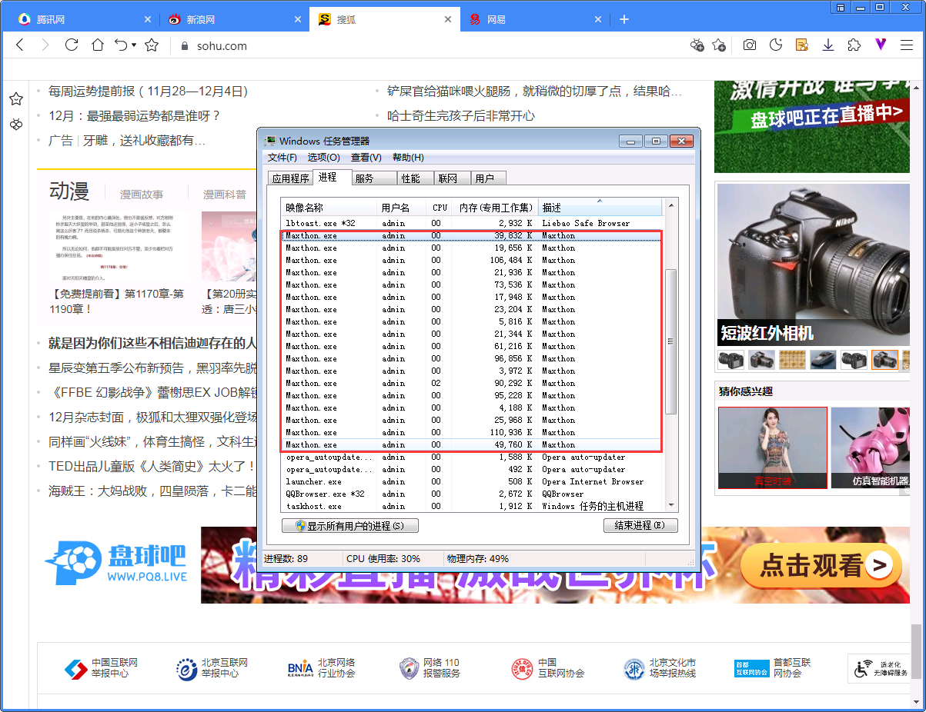Click the add favorite star-plus icon
The image size is (926, 712).
pyautogui.click(x=719, y=45)
